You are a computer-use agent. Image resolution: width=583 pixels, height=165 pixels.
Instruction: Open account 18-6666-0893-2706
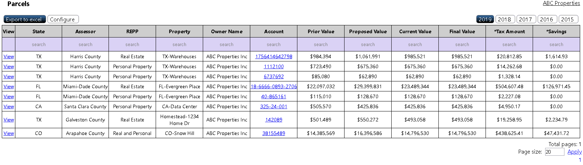[x=273, y=86]
